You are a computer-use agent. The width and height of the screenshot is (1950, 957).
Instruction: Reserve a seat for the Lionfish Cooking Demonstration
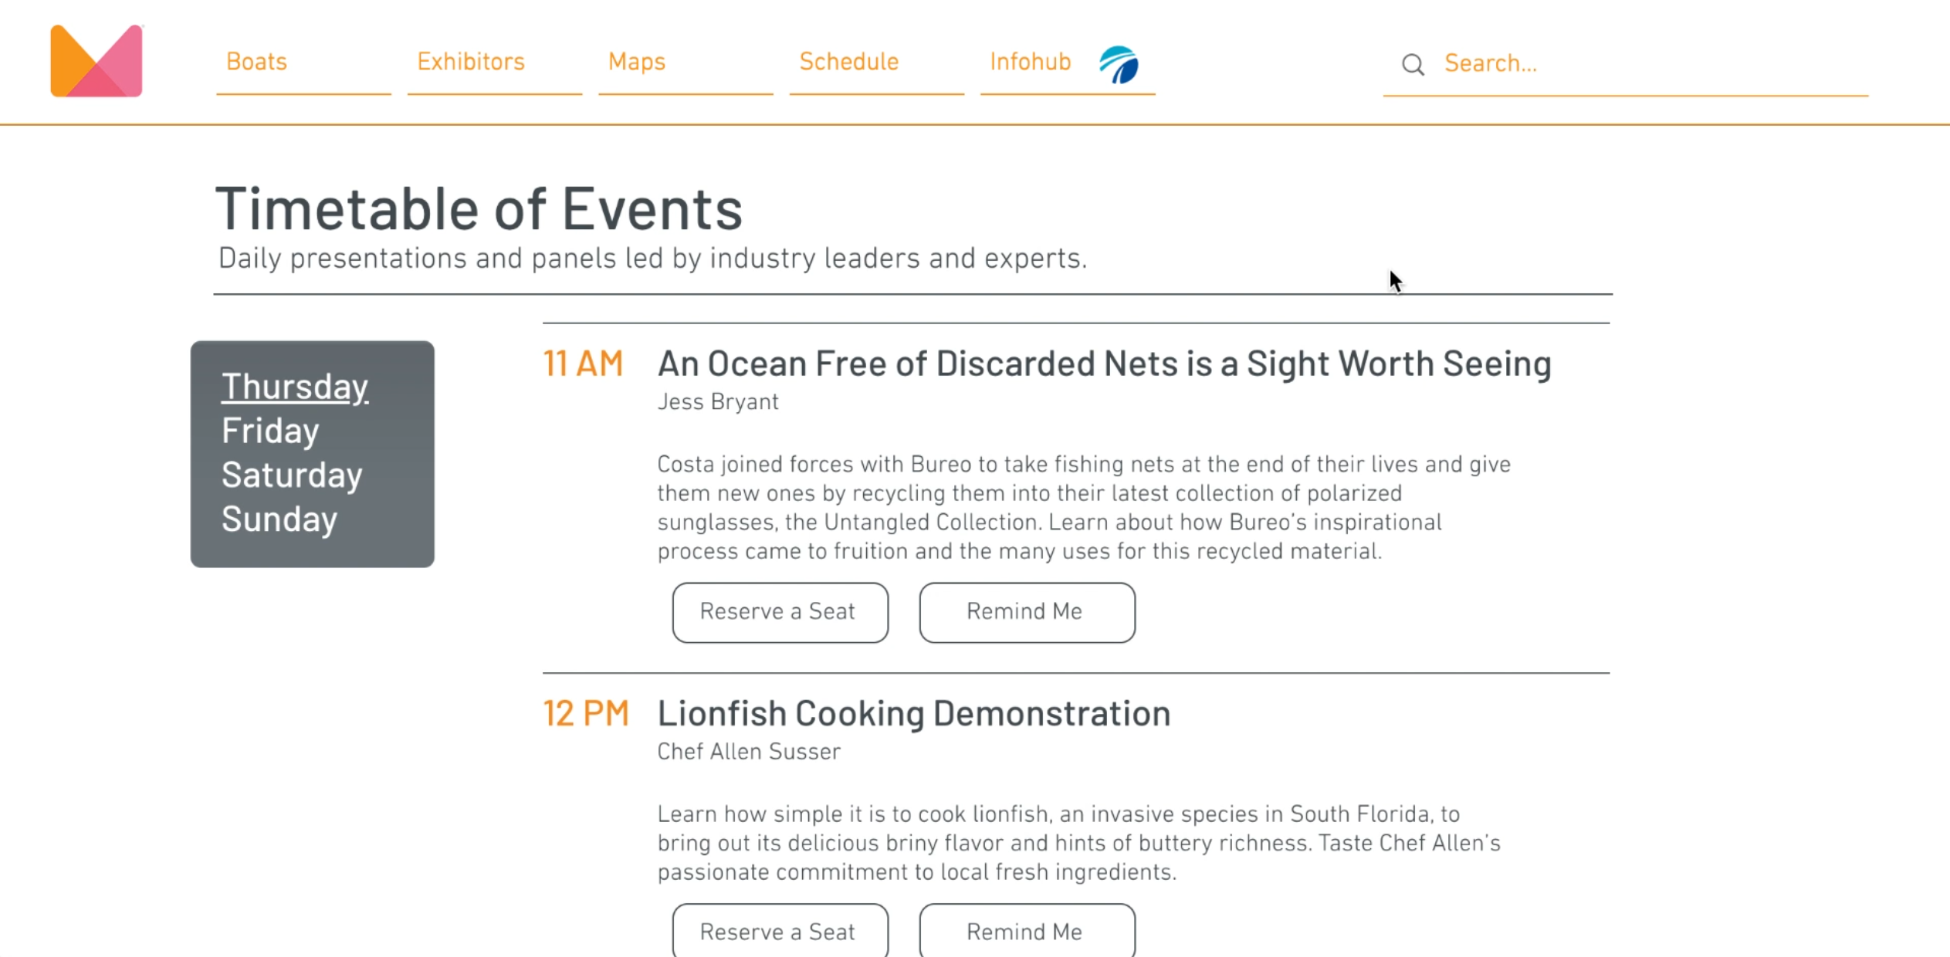tap(780, 932)
